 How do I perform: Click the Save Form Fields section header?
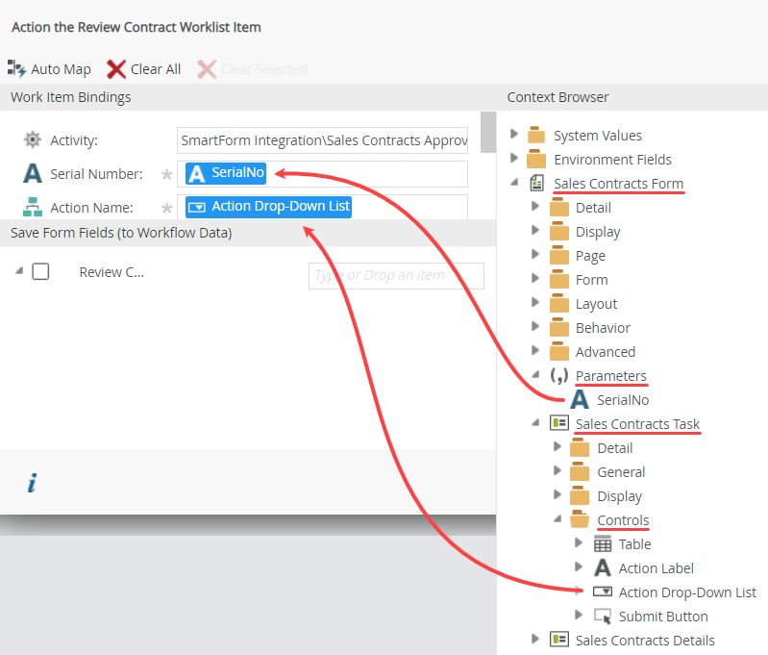click(x=248, y=233)
